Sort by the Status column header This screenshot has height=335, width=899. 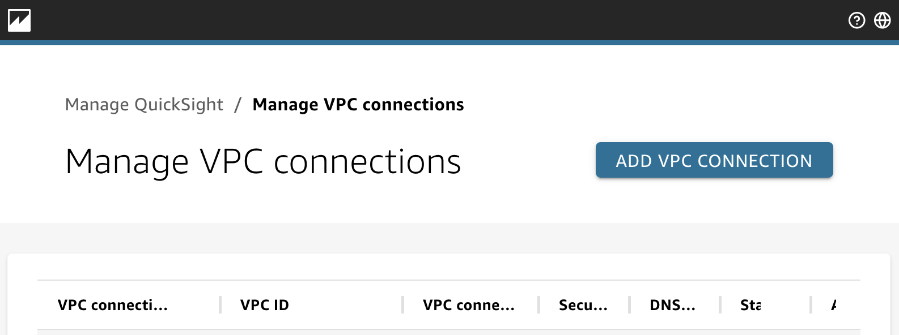(x=752, y=305)
